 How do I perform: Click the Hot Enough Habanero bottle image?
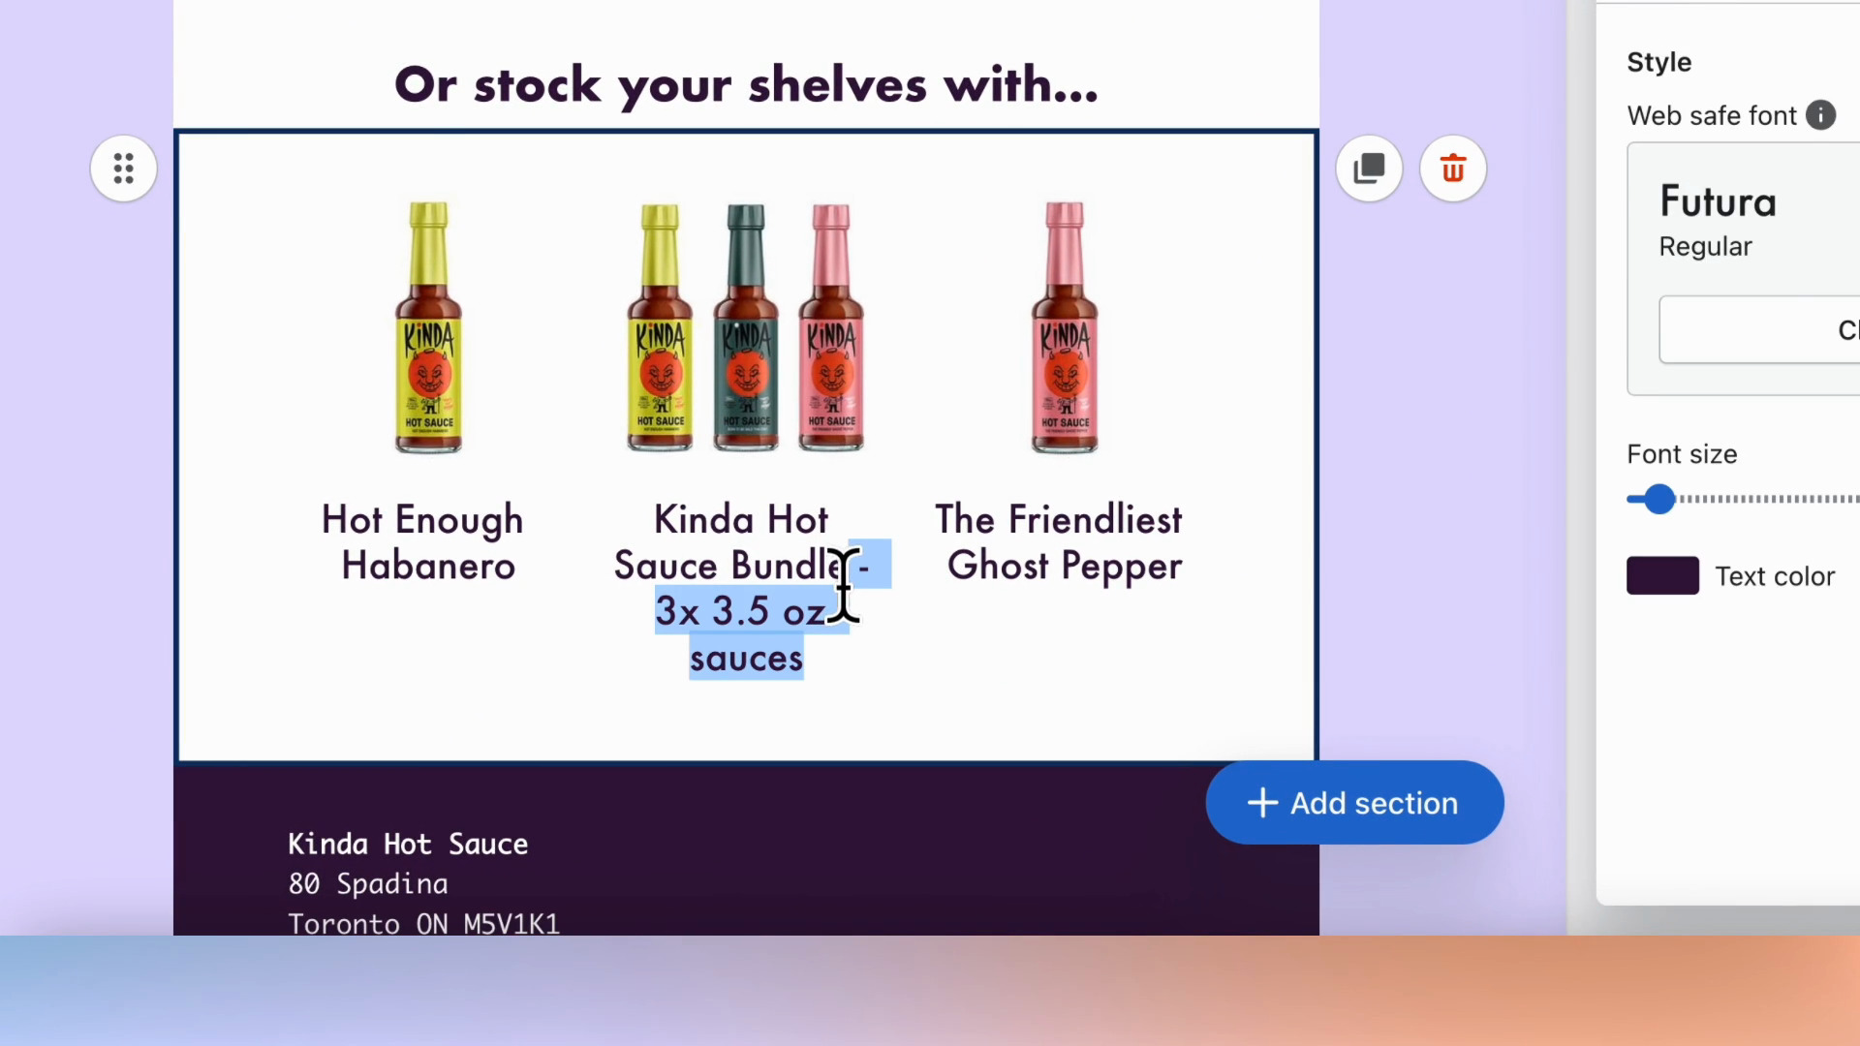(x=428, y=327)
